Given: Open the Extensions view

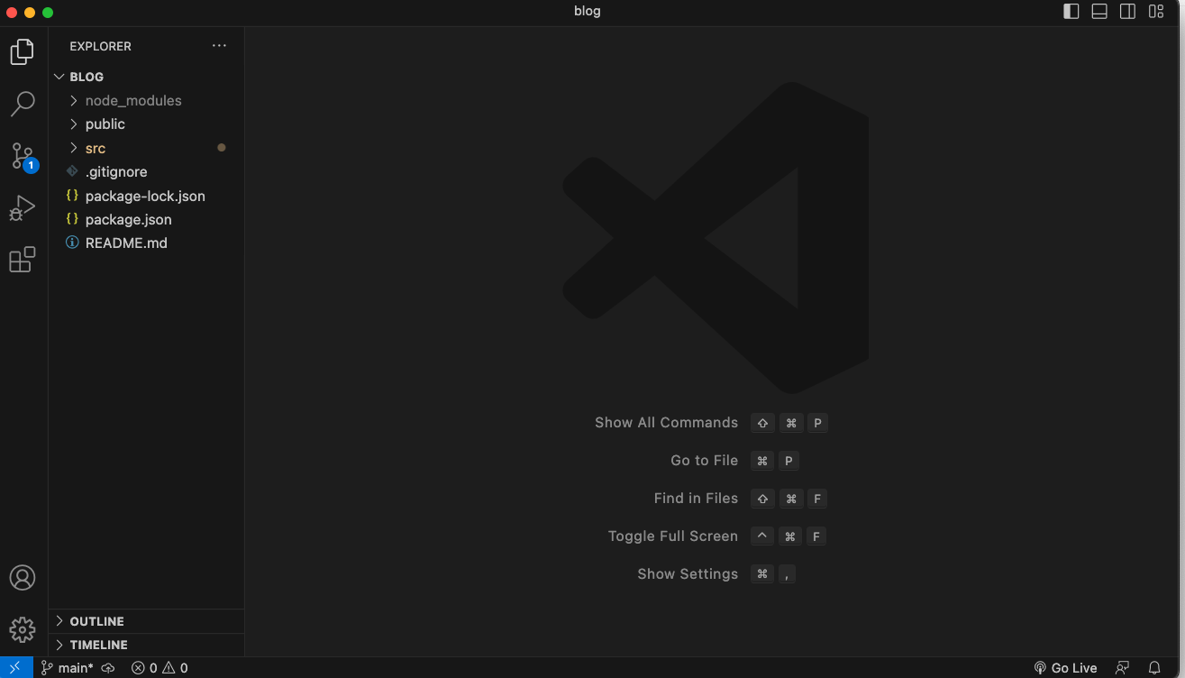Looking at the screenshot, I should (x=23, y=260).
